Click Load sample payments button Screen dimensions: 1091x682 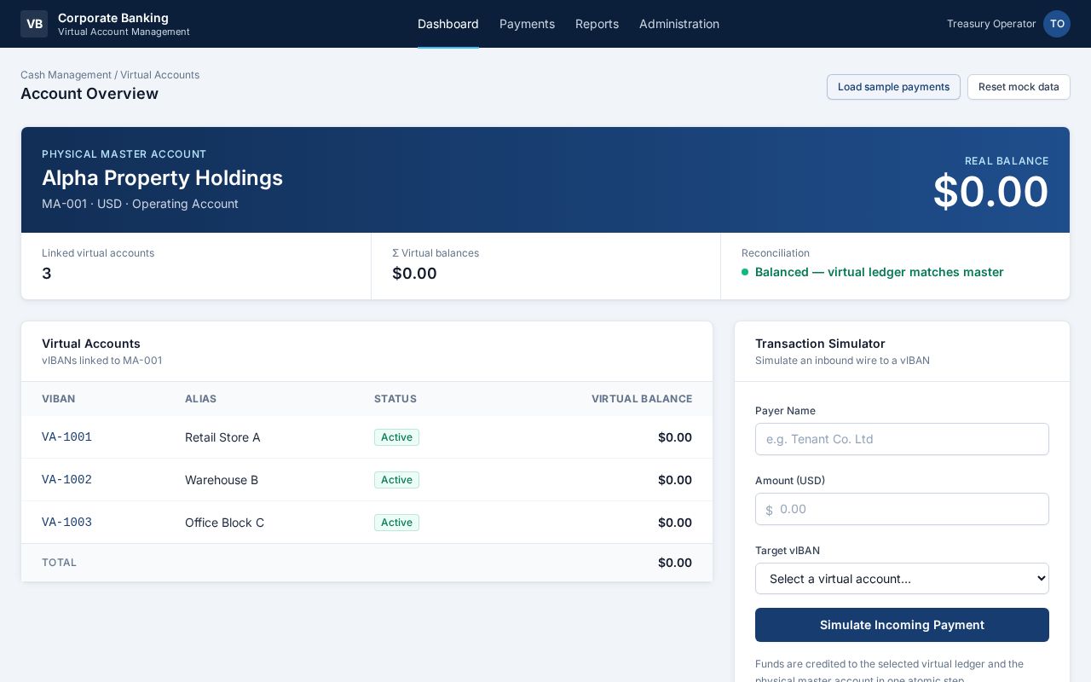click(893, 87)
